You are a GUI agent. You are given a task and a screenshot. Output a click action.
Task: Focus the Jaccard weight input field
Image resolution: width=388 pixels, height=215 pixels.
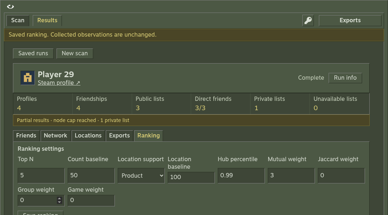coord(341,176)
